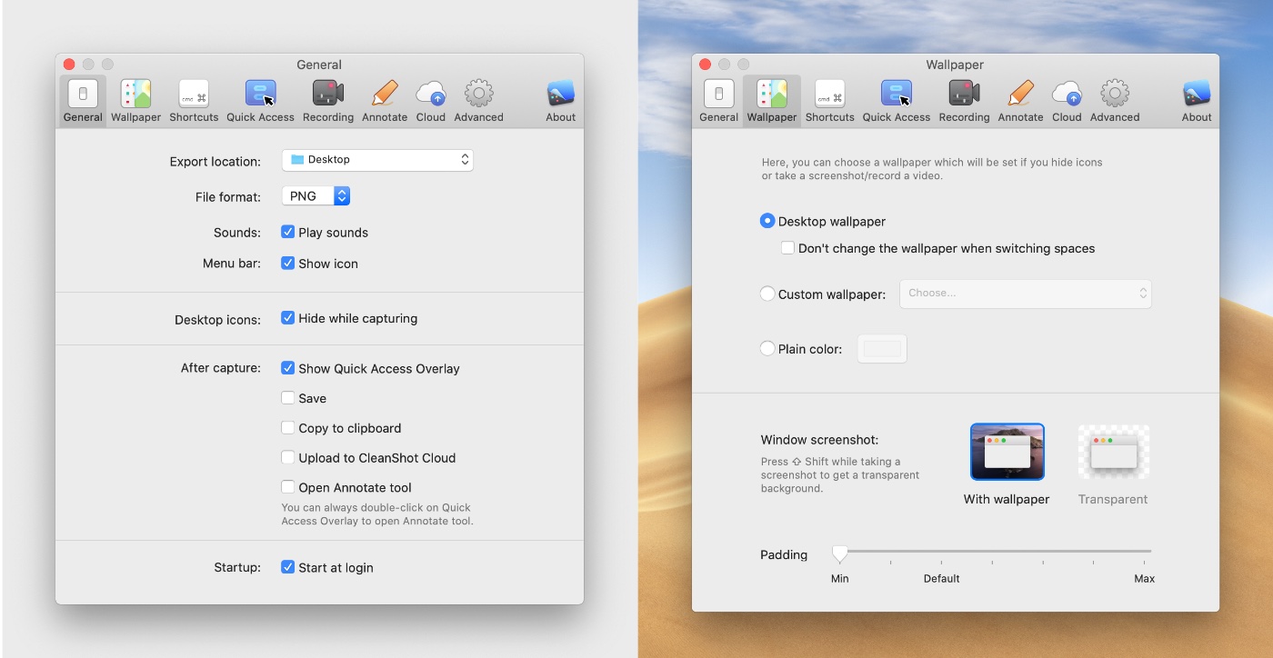This screenshot has height=658, width=1273.
Task: Click the 'Sounds:' label
Action: click(x=237, y=233)
